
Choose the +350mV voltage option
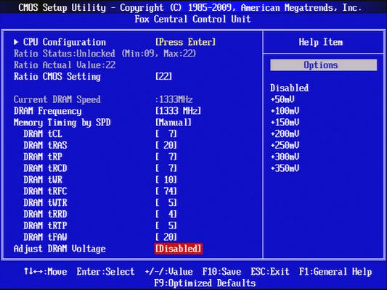(285, 168)
